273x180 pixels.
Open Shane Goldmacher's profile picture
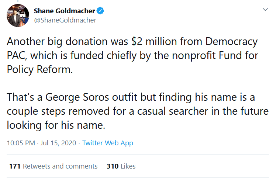pos(18,15)
